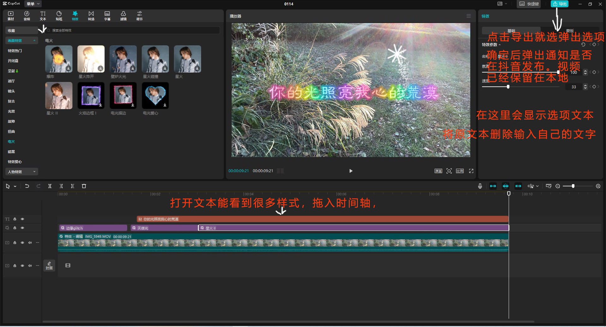This screenshot has height=327, width=606.
Task: Delete the selected timeline clip
Action: point(84,186)
